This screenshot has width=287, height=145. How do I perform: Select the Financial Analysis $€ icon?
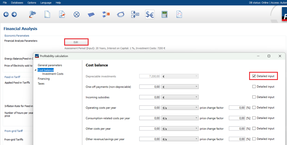[150, 14]
